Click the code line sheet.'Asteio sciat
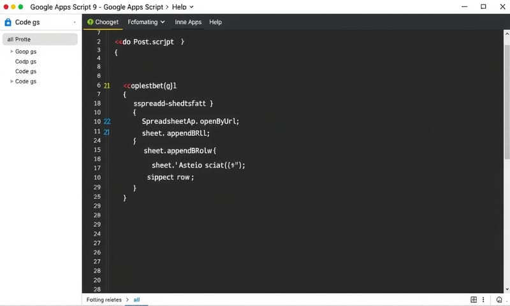The image size is (510, 306). 198,165
